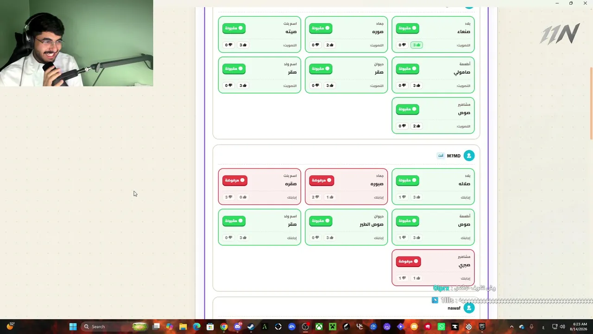Click the answer text صنعاء
The image size is (593, 334).
(464, 32)
